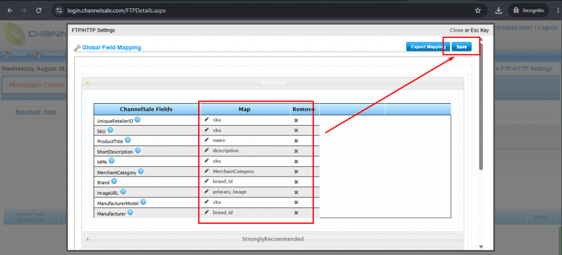The image size is (562, 255).
Task: Click the ChannelSale Fields column header
Action: click(146, 109)
